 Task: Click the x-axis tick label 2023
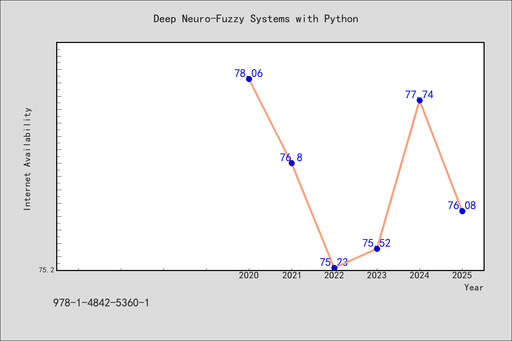pyautogui.click(x=377, y=275)
